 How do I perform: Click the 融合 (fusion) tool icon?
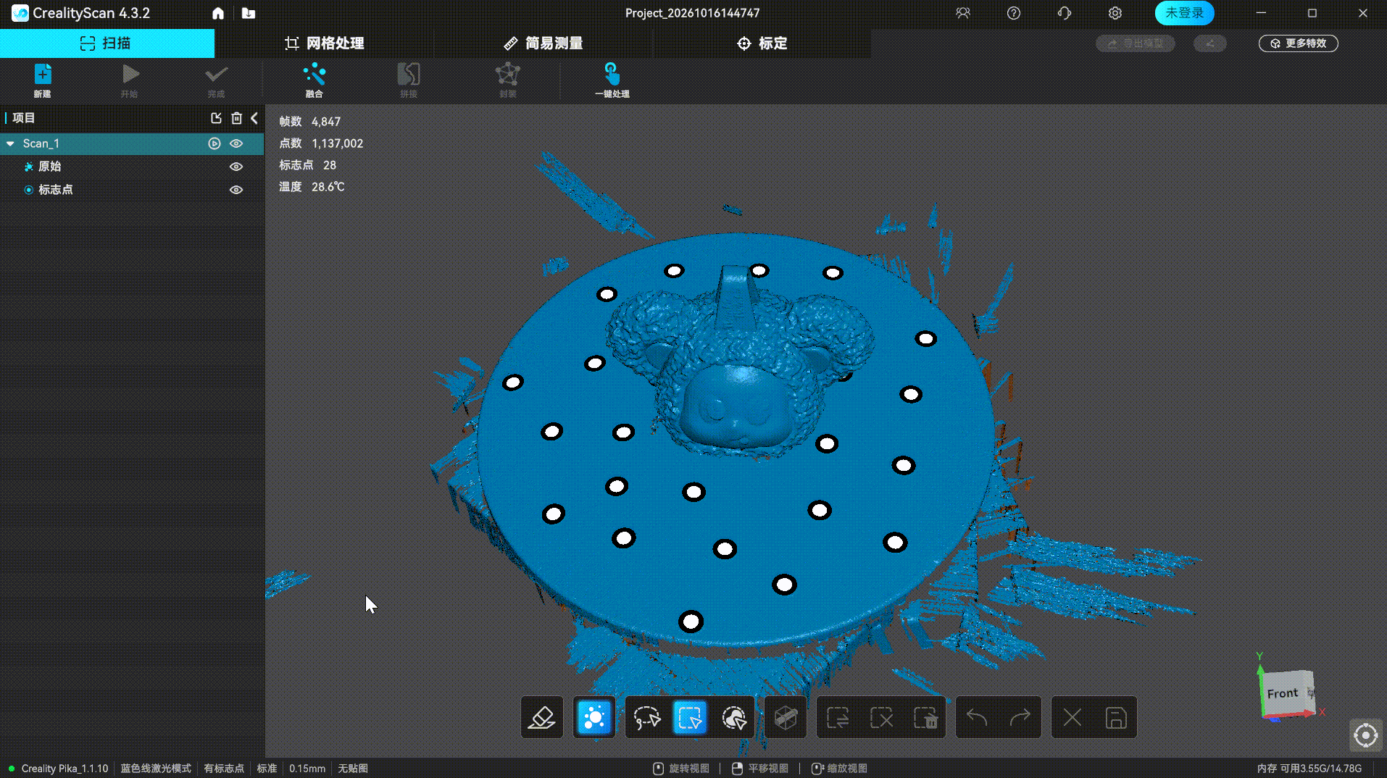click(x=314, y=74)
